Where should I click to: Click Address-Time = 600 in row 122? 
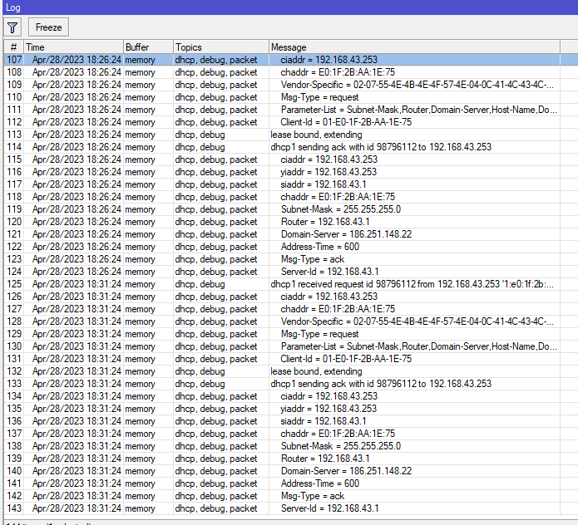point(320,247)
